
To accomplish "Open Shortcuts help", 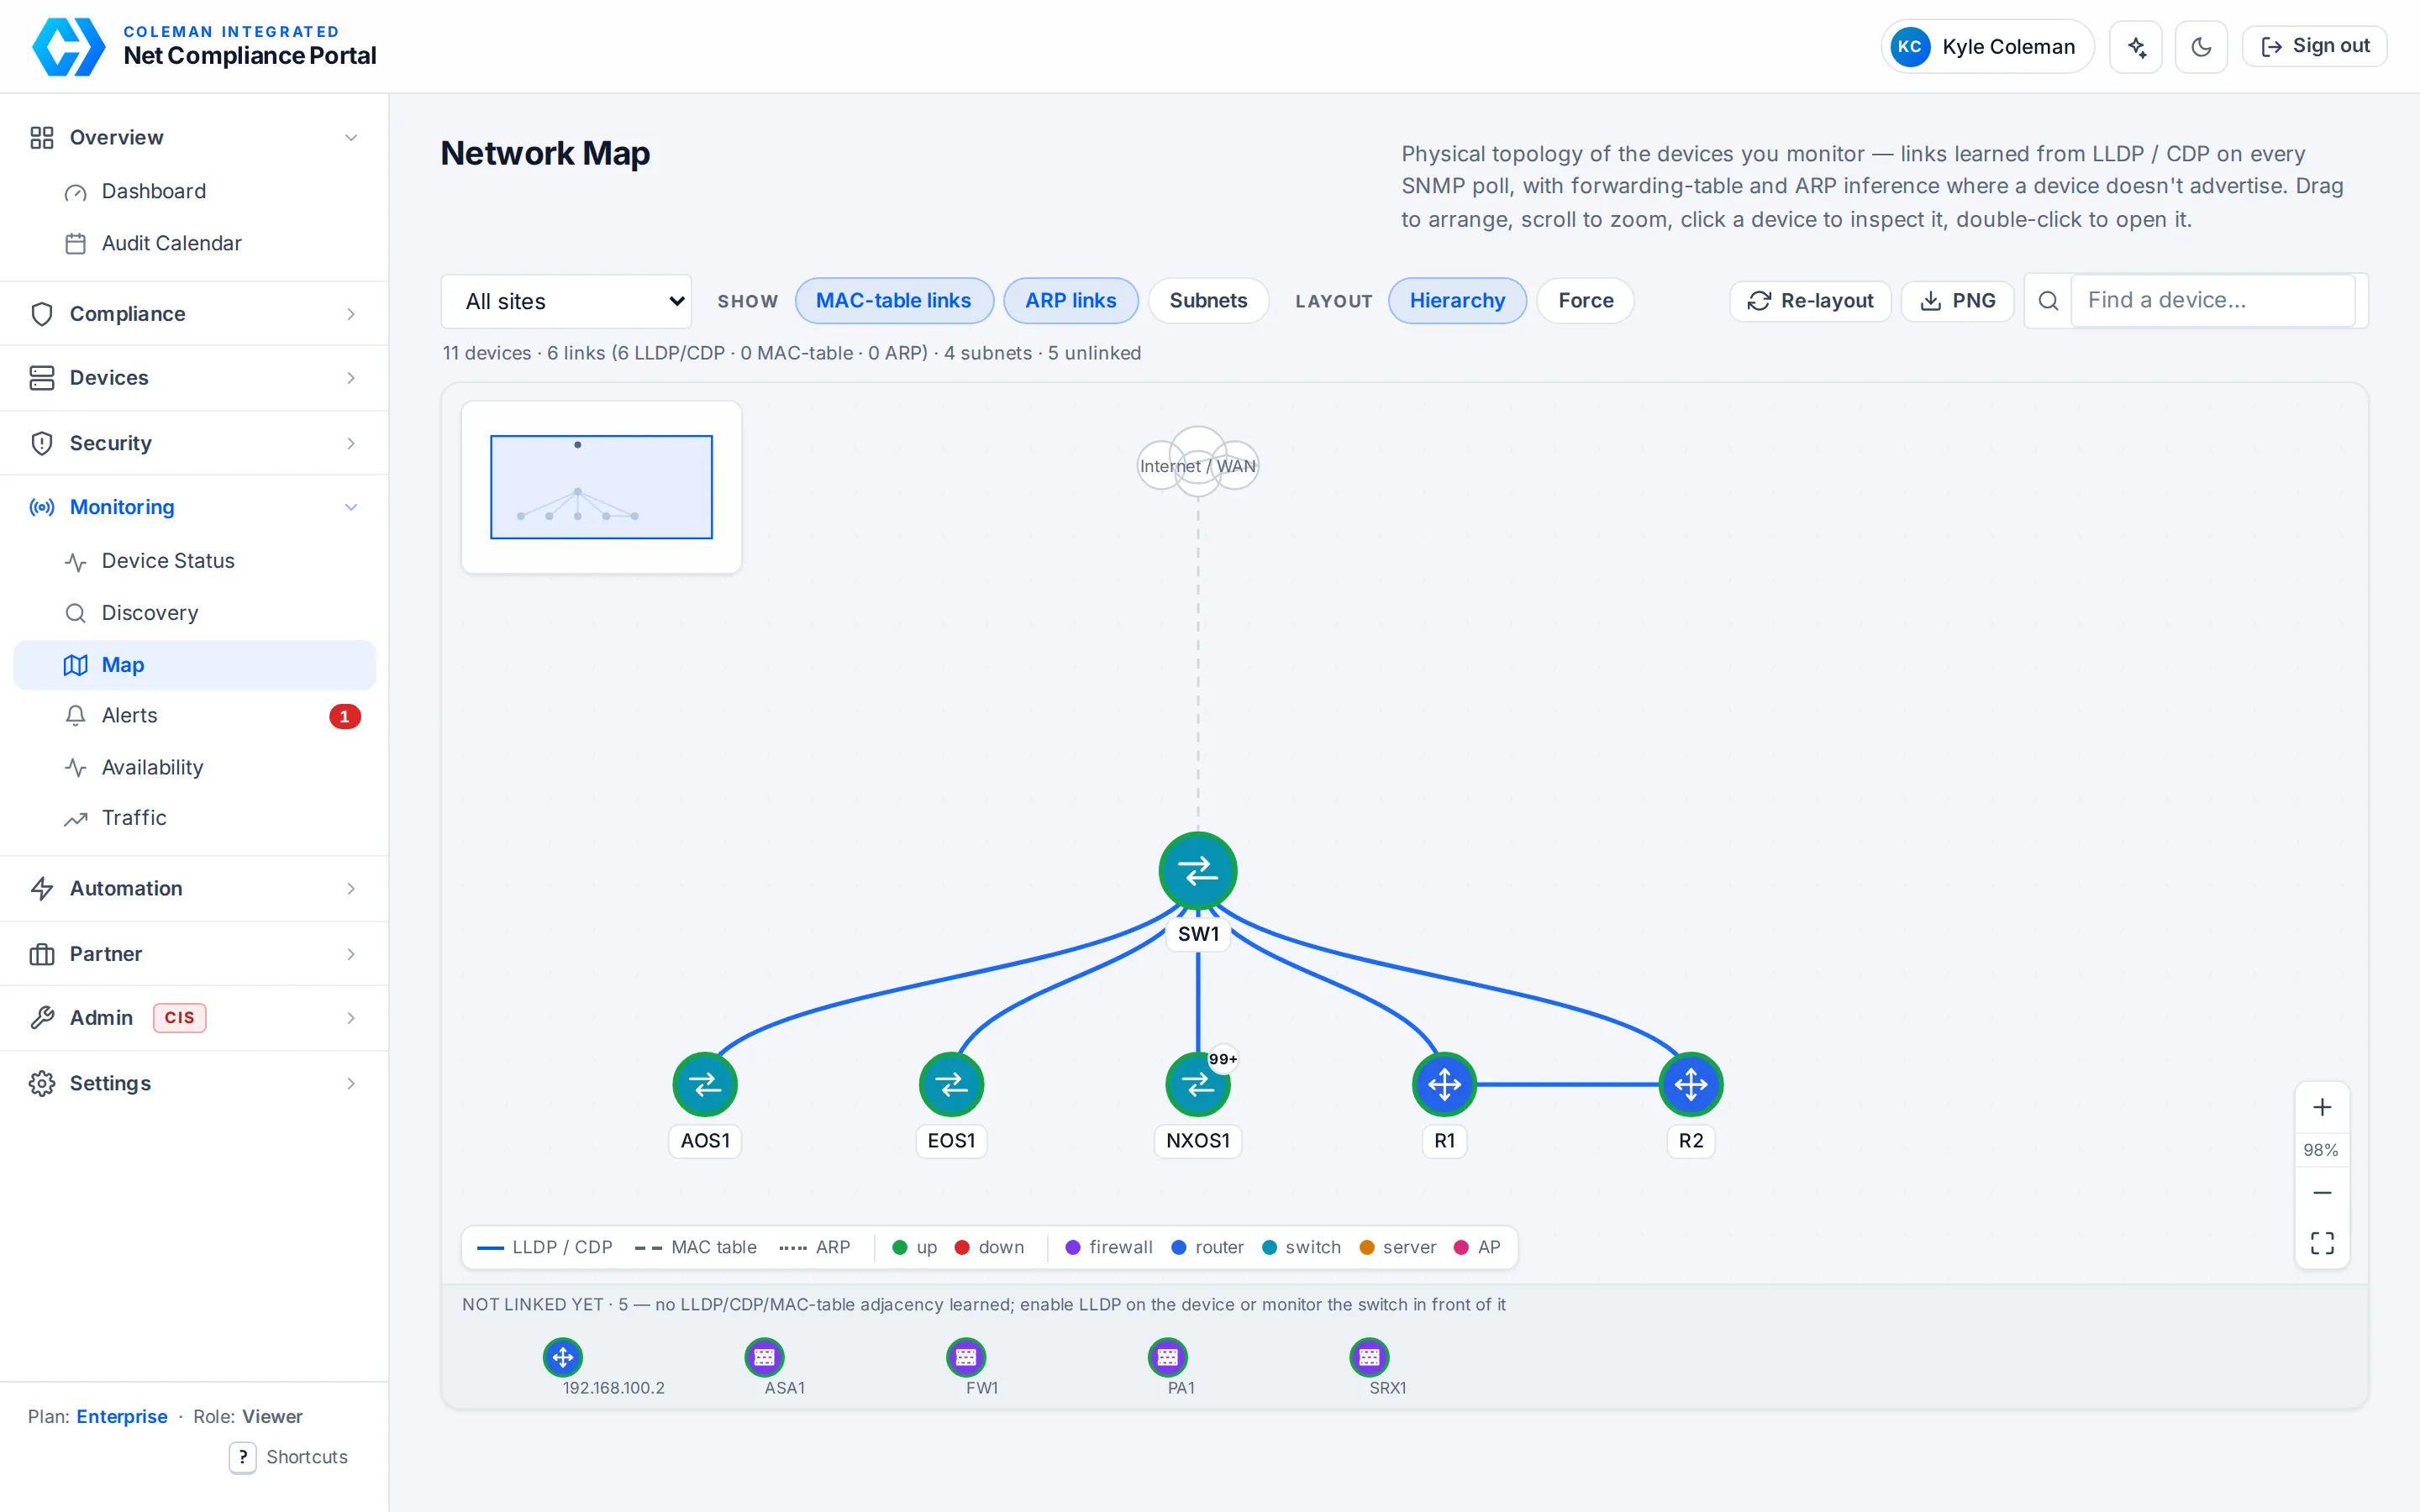I will click(x=288, y=1457).
